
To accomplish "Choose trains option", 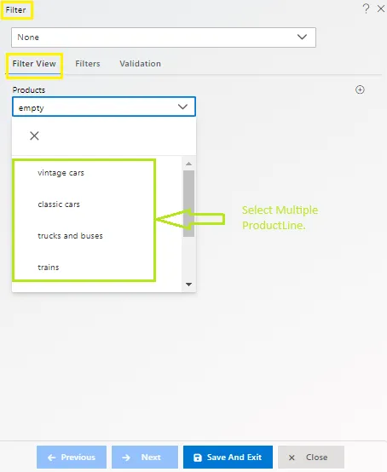I will point(49,268).
